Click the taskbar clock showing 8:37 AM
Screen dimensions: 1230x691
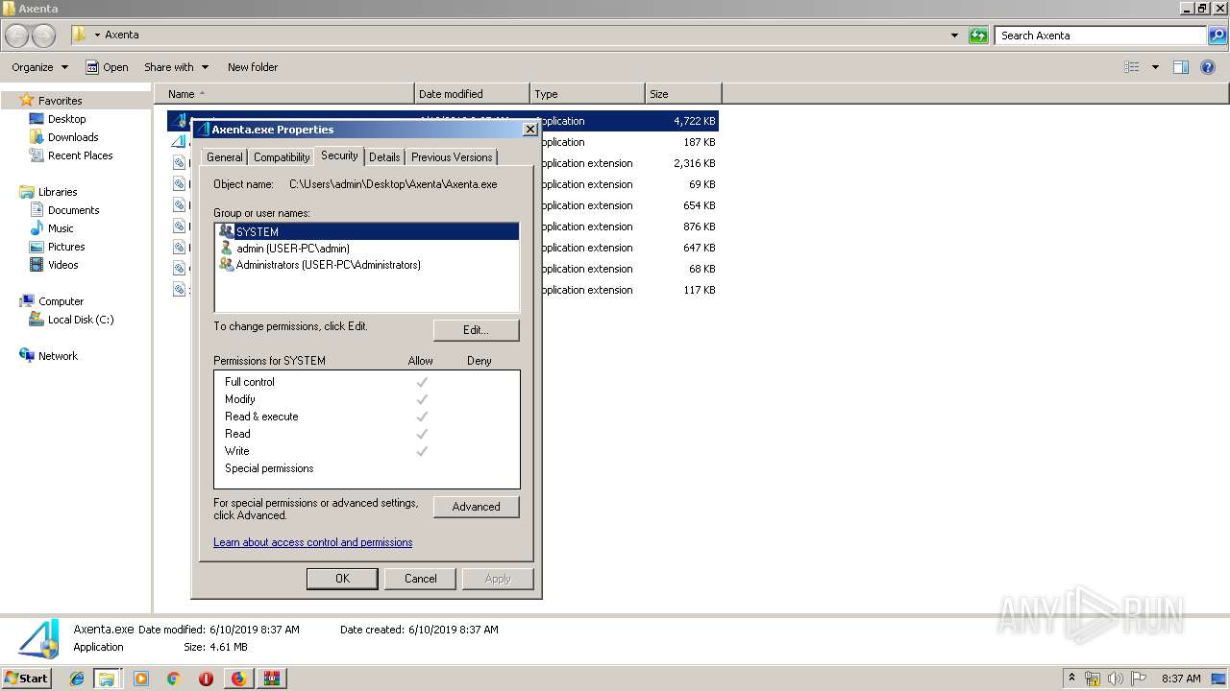pyautogui.click(x=1181, y=679)
